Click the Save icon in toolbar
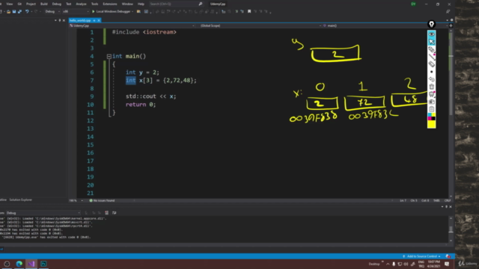The width and height of the screenshot is (479, 269). coord(14,12)
